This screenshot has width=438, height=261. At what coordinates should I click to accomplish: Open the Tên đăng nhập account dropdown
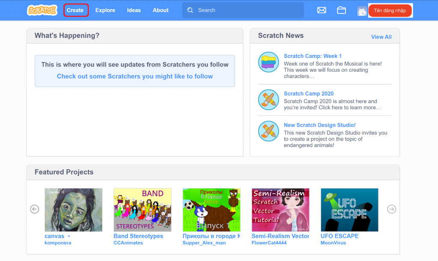(x=390, y=11)
